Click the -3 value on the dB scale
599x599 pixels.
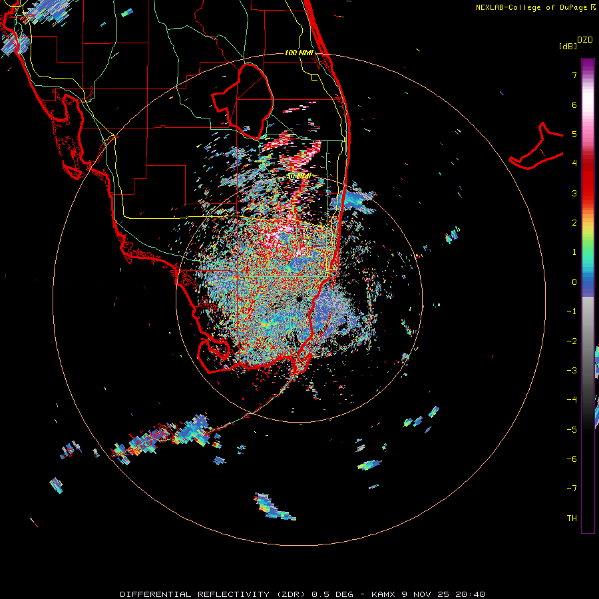[x=572, y=370]
